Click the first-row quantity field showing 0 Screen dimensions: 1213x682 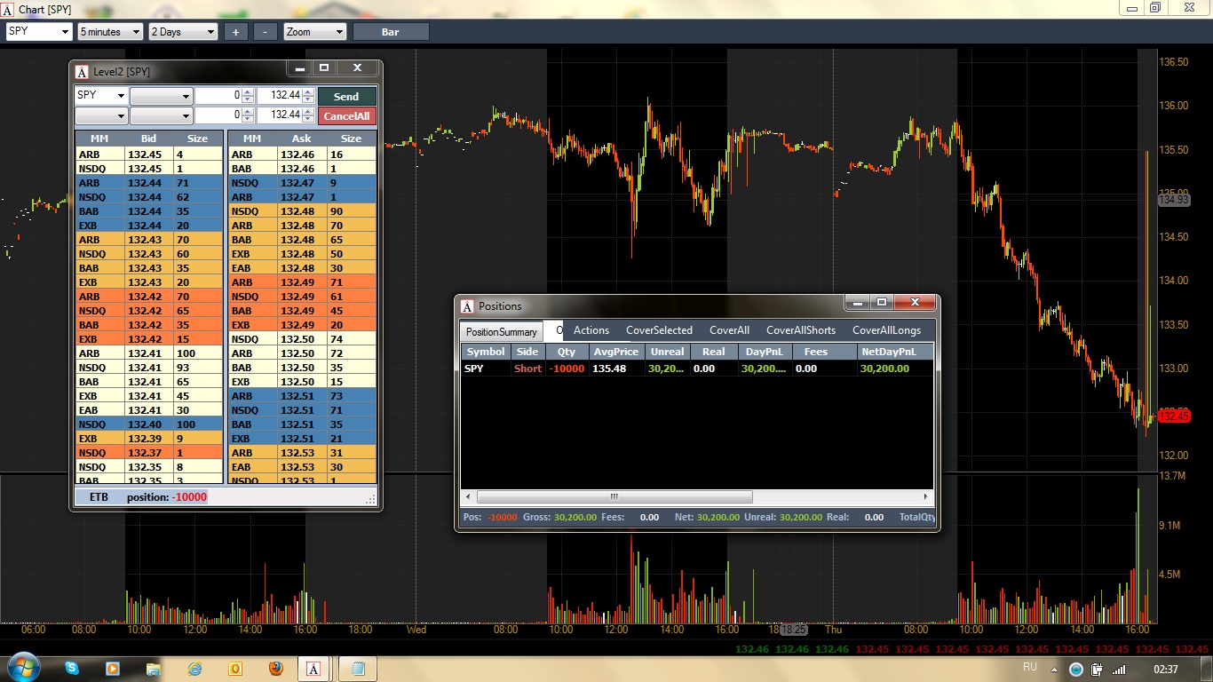click(x=218, y=96)
